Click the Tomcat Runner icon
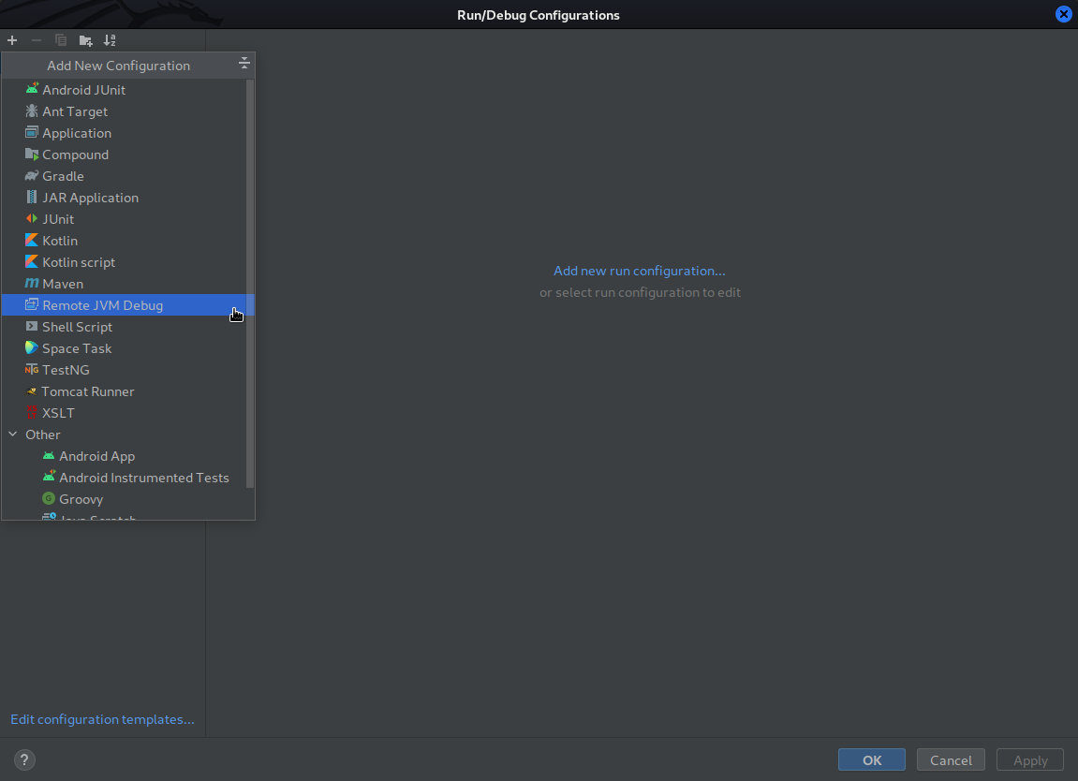This screenshot has width=1078, height=781. point(31,391)
